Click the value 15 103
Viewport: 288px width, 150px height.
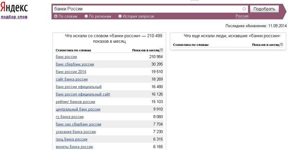point(157,102)
